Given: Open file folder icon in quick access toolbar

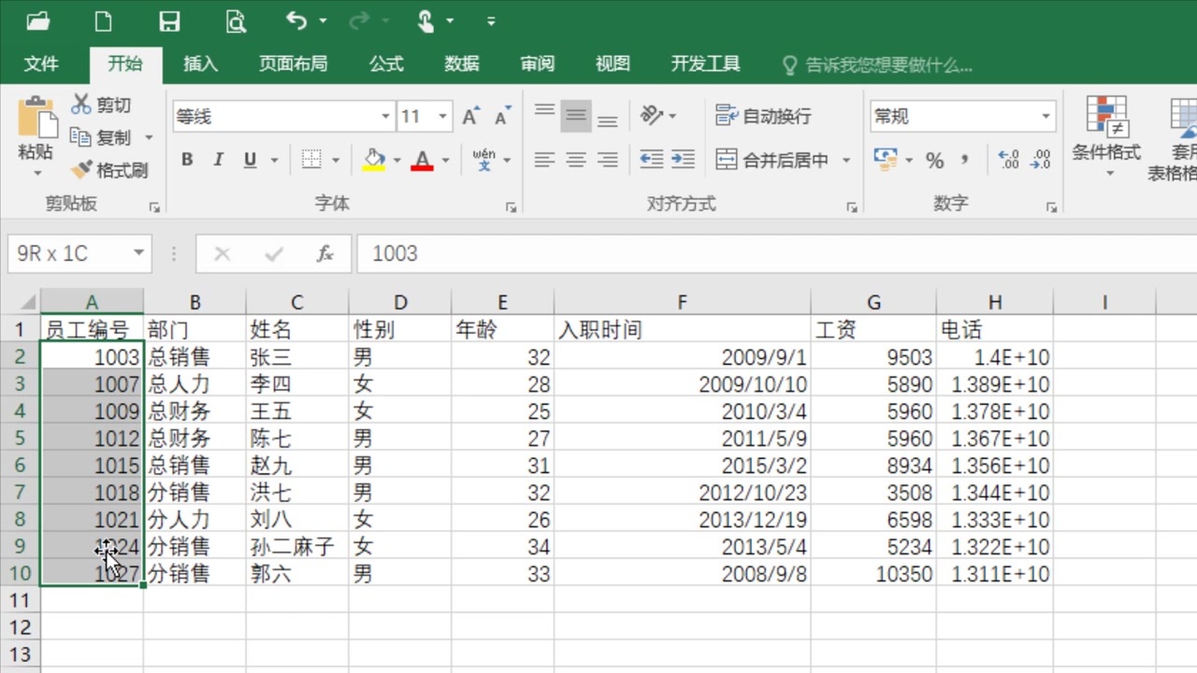Looking at the screenshot, I should click(38, 21).
